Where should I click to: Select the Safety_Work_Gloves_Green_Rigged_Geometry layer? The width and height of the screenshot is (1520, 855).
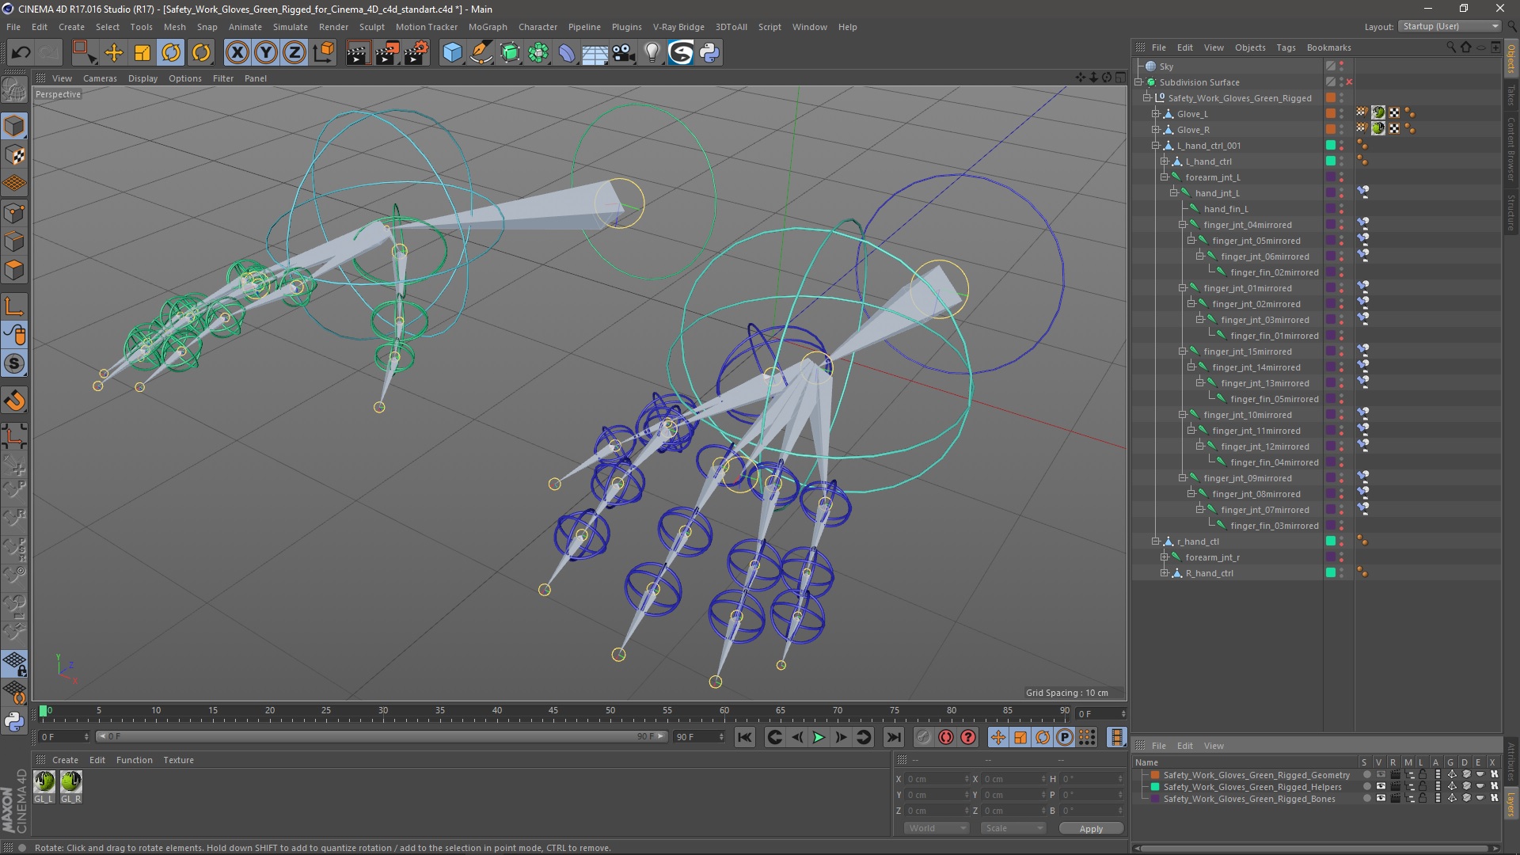1256,775
